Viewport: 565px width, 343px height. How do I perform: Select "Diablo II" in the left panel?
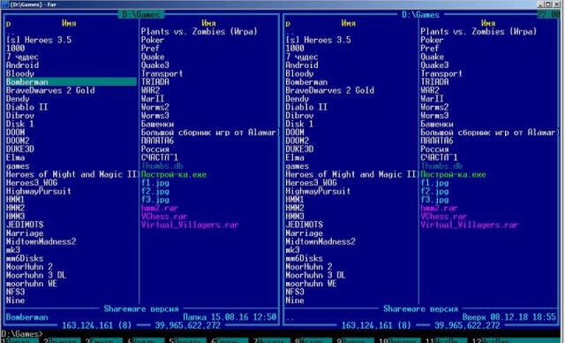[x=26, y=107]
